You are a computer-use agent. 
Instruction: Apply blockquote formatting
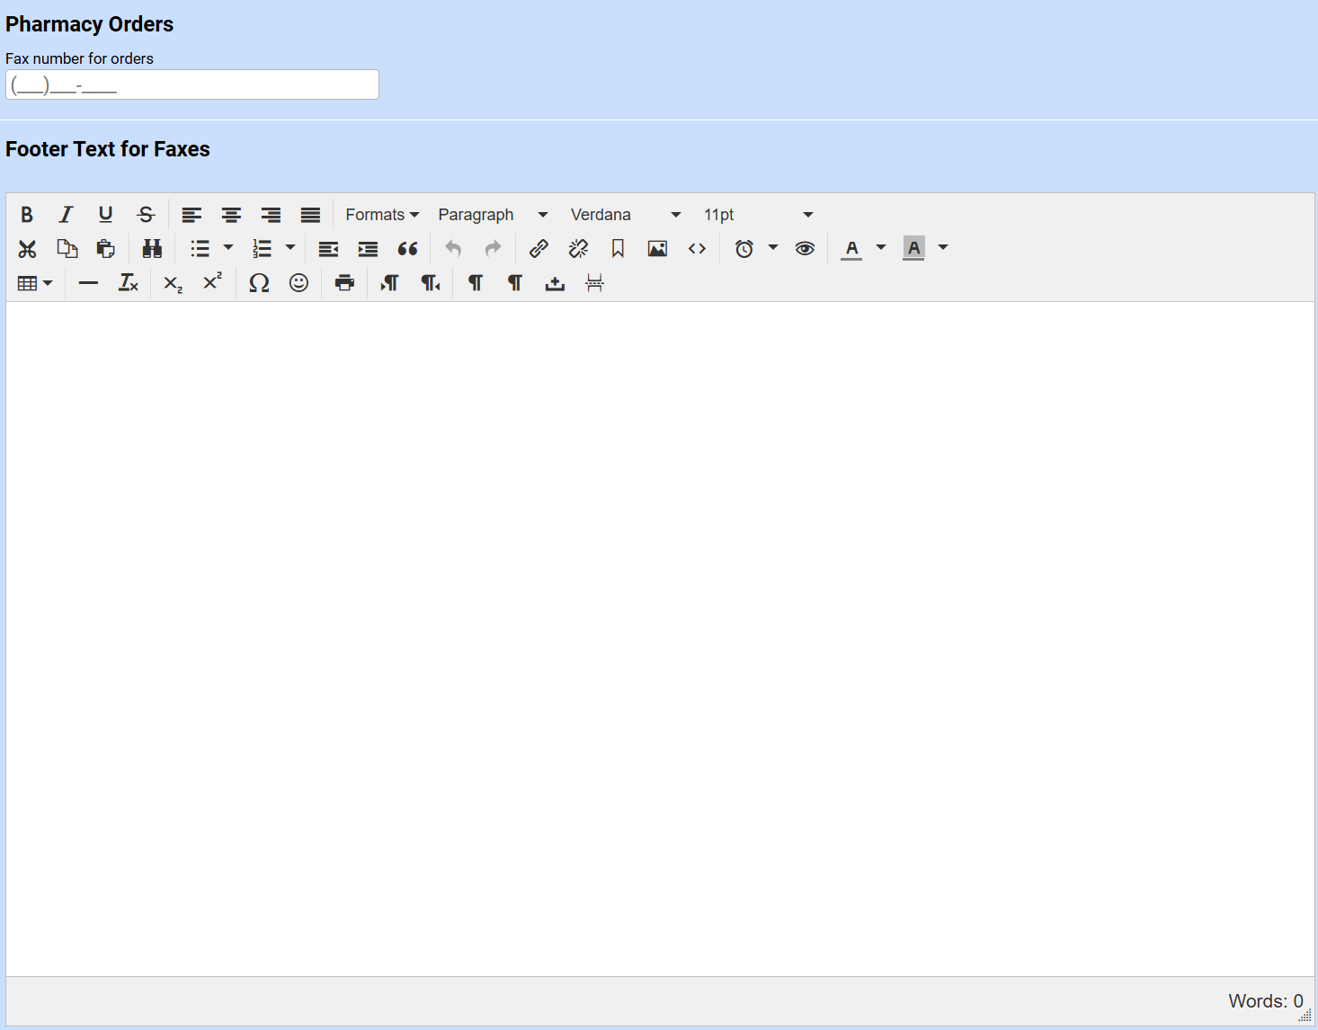coord(407,249)
